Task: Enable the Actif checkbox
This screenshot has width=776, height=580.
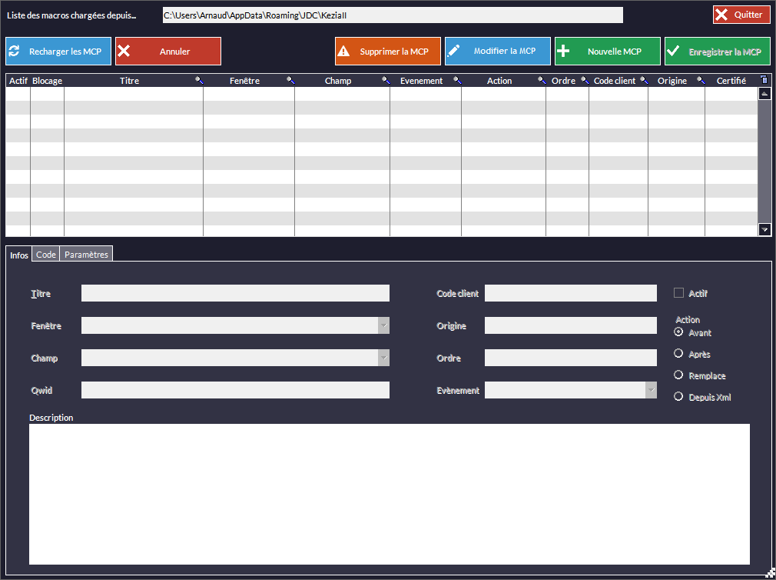Action: pyautogui.click(x=678, y=293)
